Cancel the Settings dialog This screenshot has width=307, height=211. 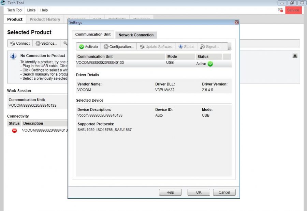224,192
